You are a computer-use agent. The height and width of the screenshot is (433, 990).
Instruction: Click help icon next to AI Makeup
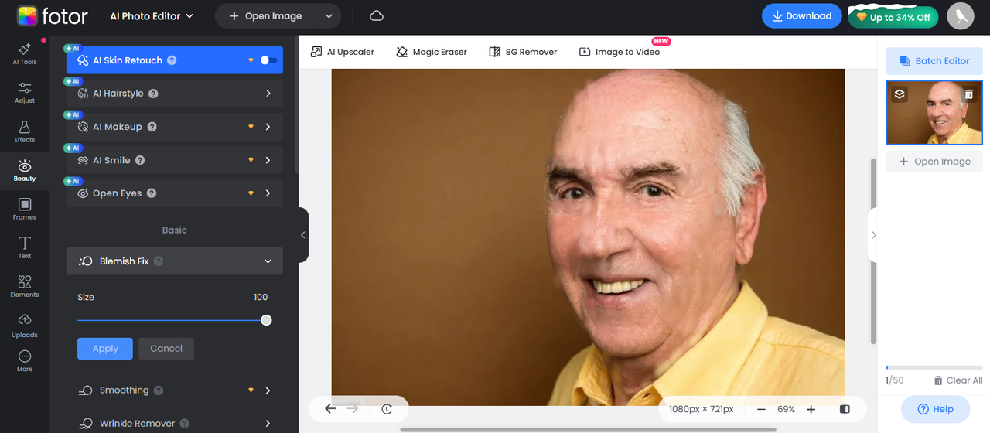[x=152, y=127]
